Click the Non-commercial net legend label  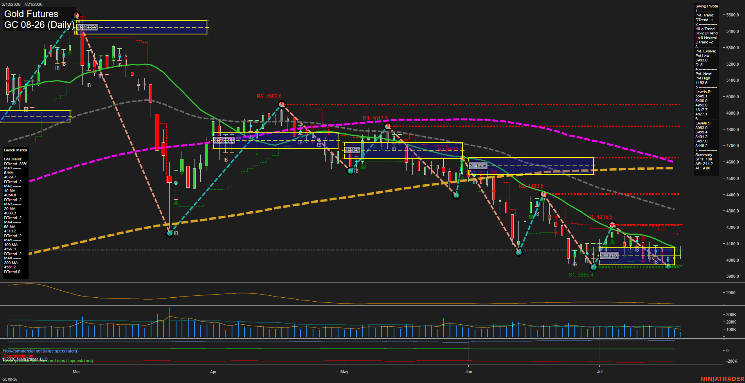pos(41,351)
